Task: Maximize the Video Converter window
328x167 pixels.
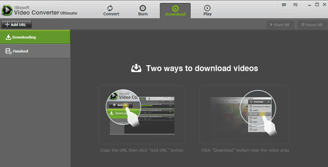Action: click(317, 5)
